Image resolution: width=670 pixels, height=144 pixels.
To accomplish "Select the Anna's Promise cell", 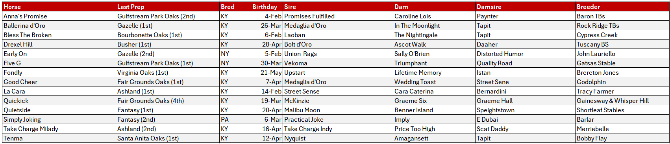I will pos(59,16).
